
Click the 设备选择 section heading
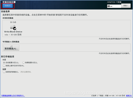click(5, 11)
